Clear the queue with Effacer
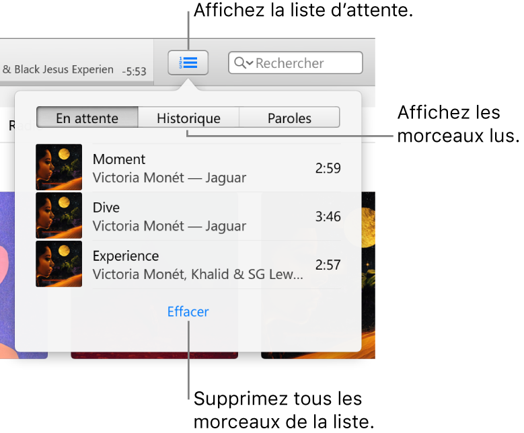Viewport: 524px width, 433px height. coord(188,311)
